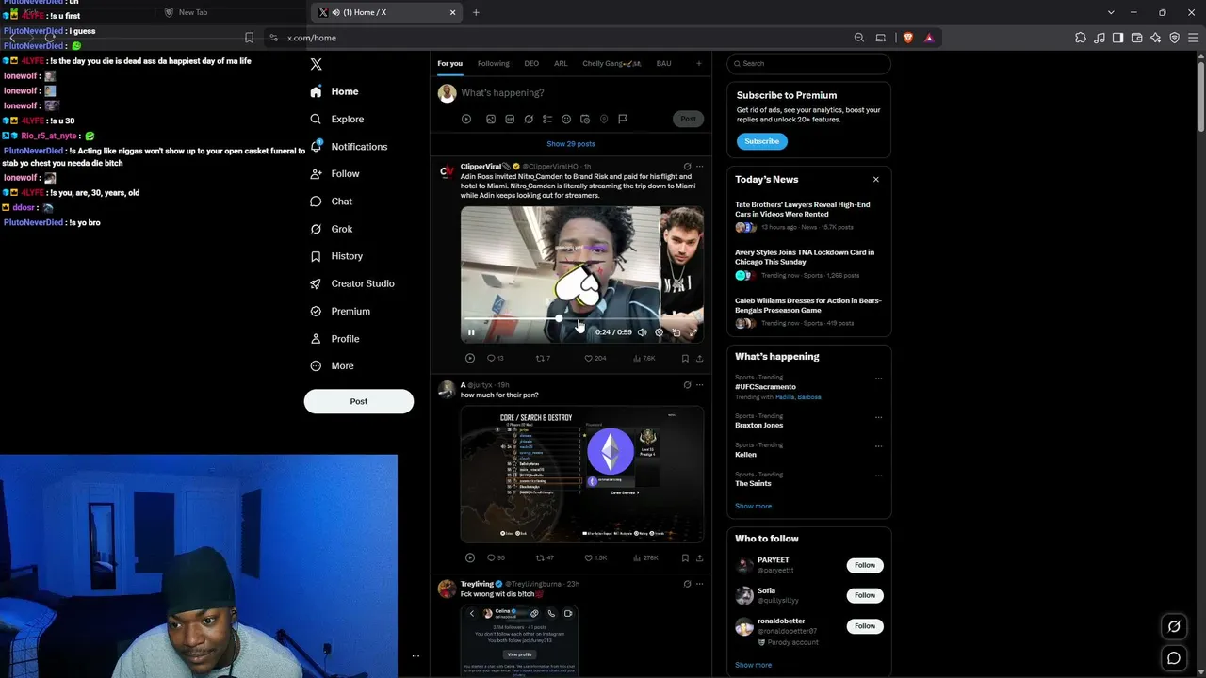The height and width of the screenshot is (678, 1206).
Task: Open the emoji picker in composer
Action: point(566,120)
